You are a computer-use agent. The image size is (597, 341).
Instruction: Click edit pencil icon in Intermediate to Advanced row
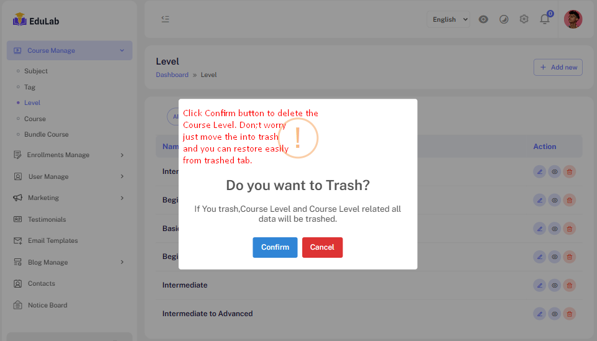539,314
